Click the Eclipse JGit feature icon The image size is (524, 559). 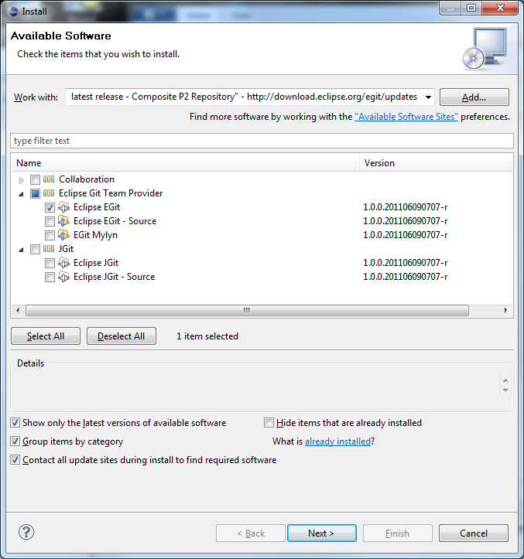64,263
